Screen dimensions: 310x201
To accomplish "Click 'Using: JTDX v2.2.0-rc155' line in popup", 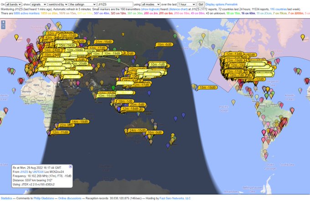I will [34, 185].
